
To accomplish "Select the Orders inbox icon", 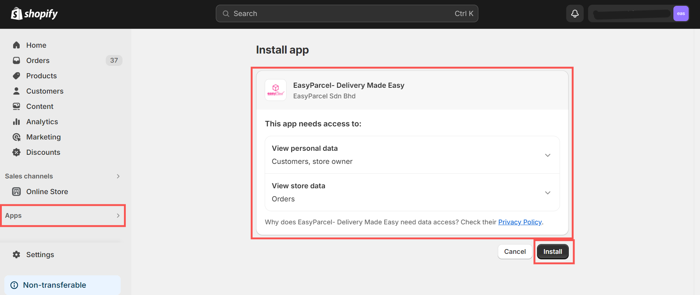I will [x=16, y=60].
